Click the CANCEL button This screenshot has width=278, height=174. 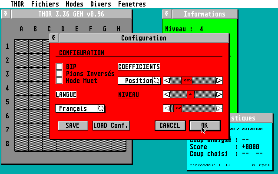pos(170,126)
